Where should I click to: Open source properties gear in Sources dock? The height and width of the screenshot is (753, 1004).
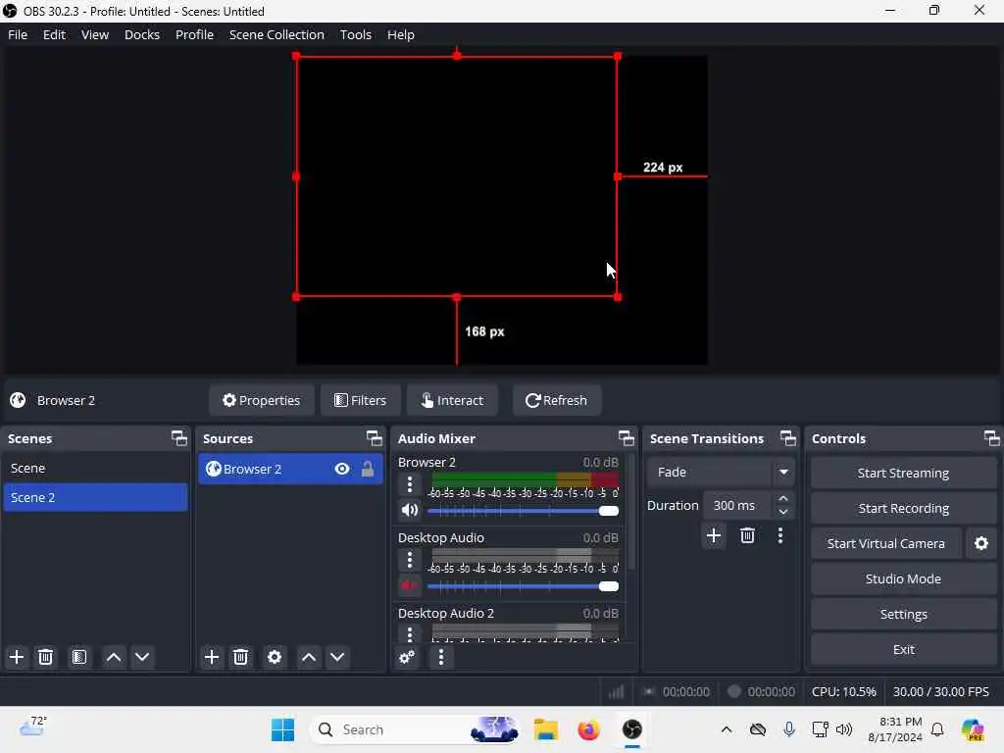pyautogui.click(x=275, y=657)
